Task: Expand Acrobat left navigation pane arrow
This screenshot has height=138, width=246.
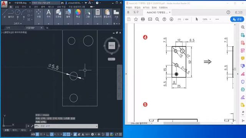Action: pos(126,74)
